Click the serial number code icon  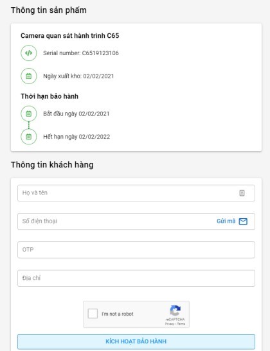click(x=29, y=53)
